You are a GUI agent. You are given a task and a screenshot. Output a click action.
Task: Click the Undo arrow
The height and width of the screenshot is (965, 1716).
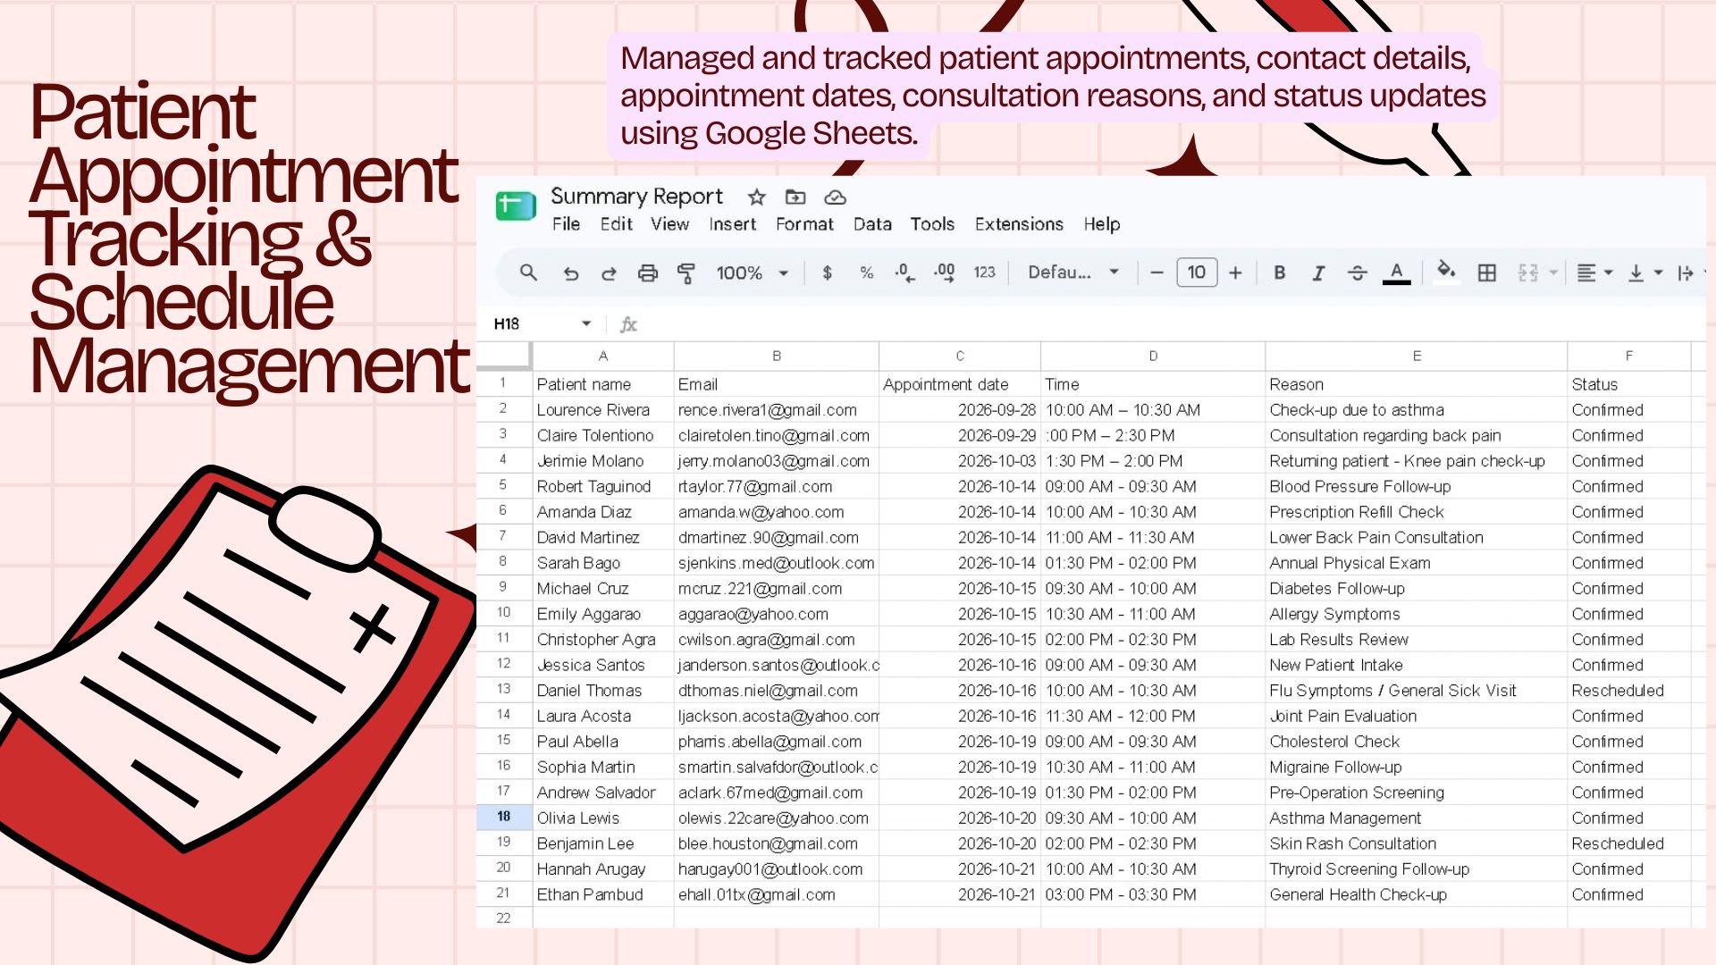tap(570, 273)
